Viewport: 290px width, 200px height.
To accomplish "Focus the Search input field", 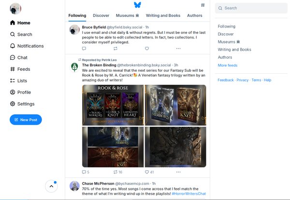I will (x=251, y=8).
